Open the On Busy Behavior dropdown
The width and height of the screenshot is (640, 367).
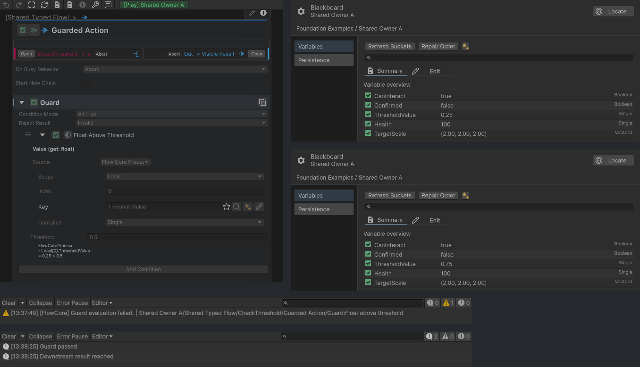click(x=176, y=69)
